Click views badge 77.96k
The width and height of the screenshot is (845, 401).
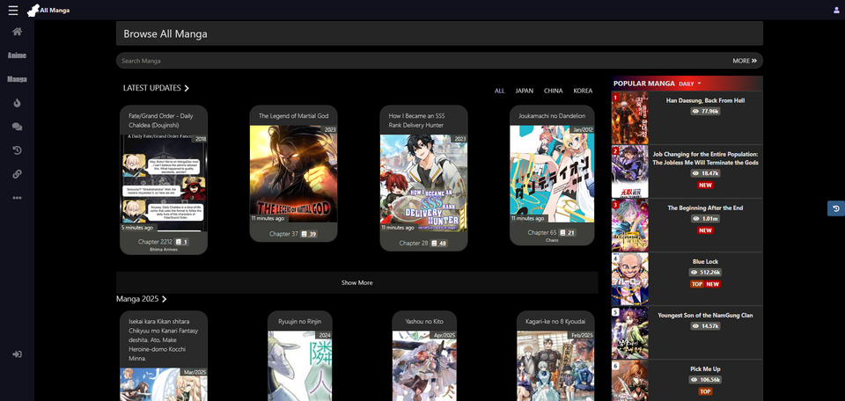coord(705,112)
